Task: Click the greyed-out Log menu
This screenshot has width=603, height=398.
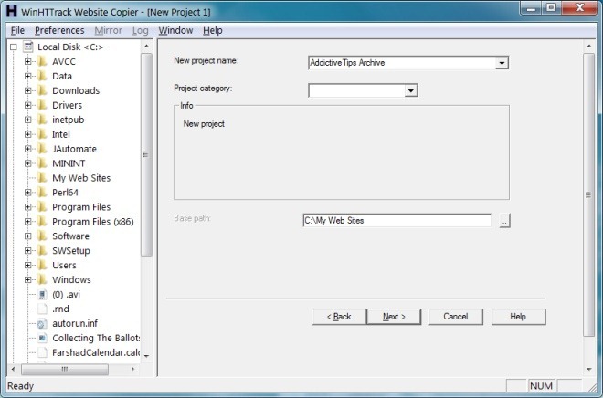Action: coord(141,30)
